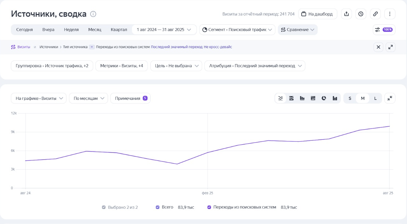The image size is (407, 224).
Task: Open the report history clock icon
Action: [361, 14]
